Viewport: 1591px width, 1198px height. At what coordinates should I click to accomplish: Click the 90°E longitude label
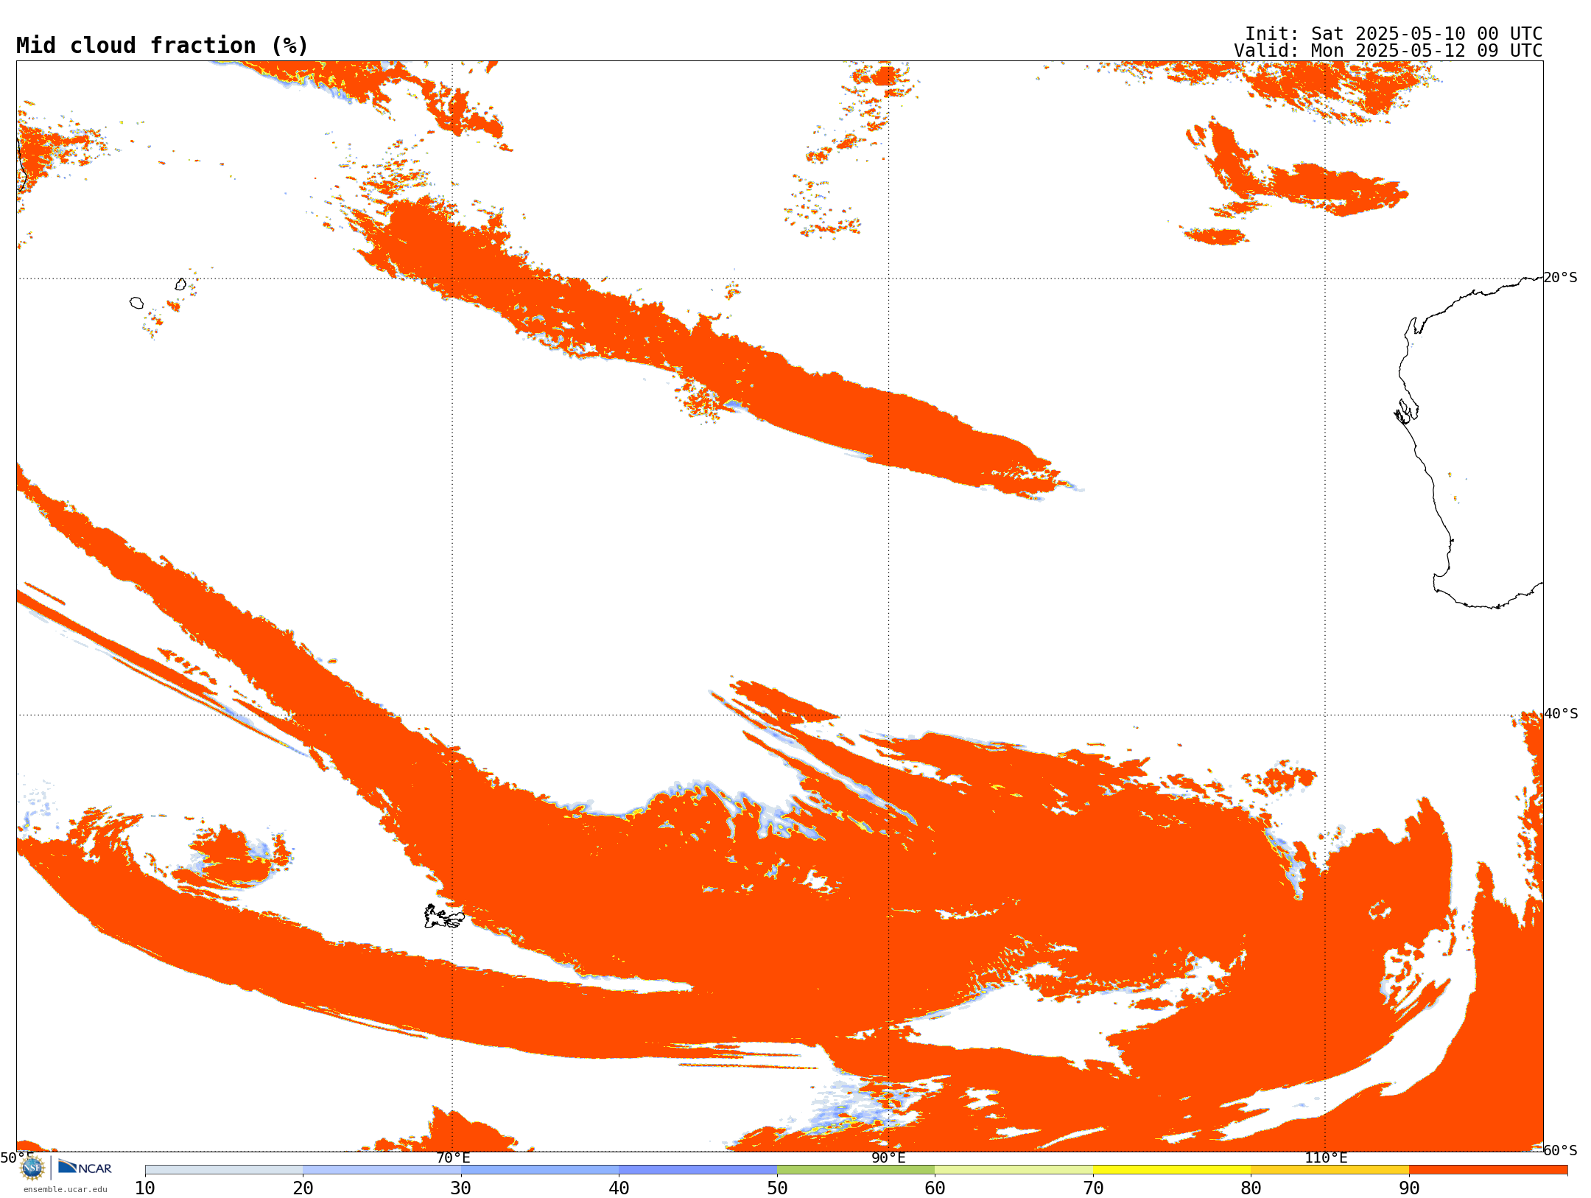tap(889, 1158)
